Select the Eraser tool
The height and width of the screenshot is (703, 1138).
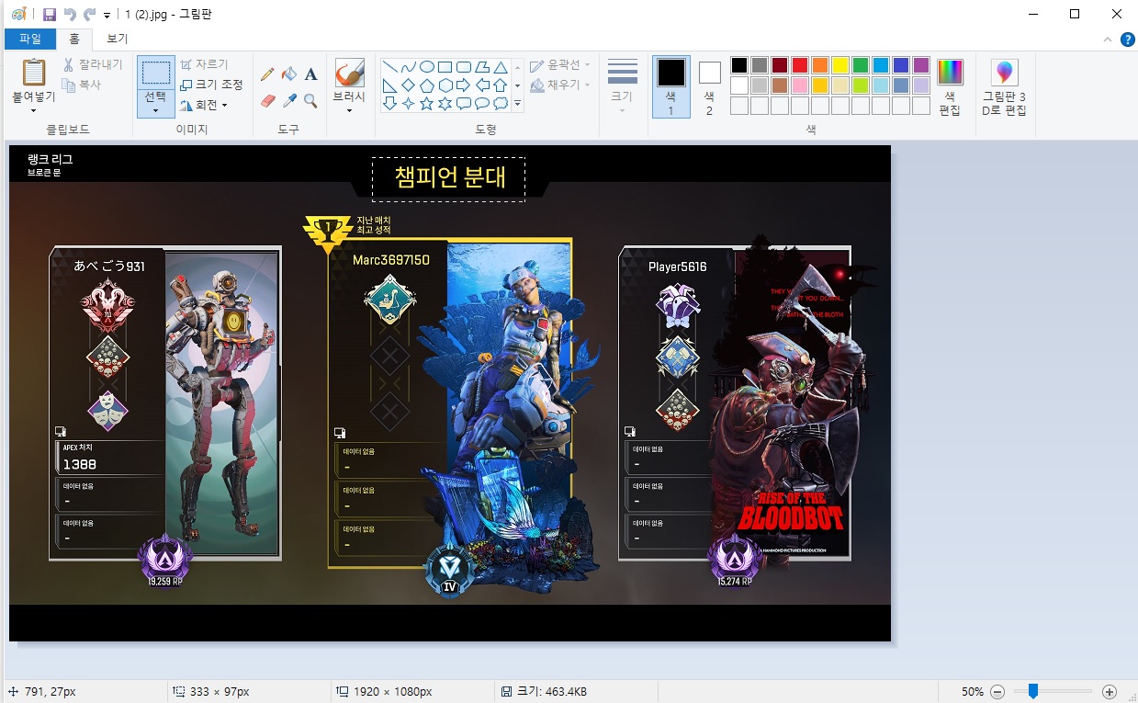coord(268,100)
